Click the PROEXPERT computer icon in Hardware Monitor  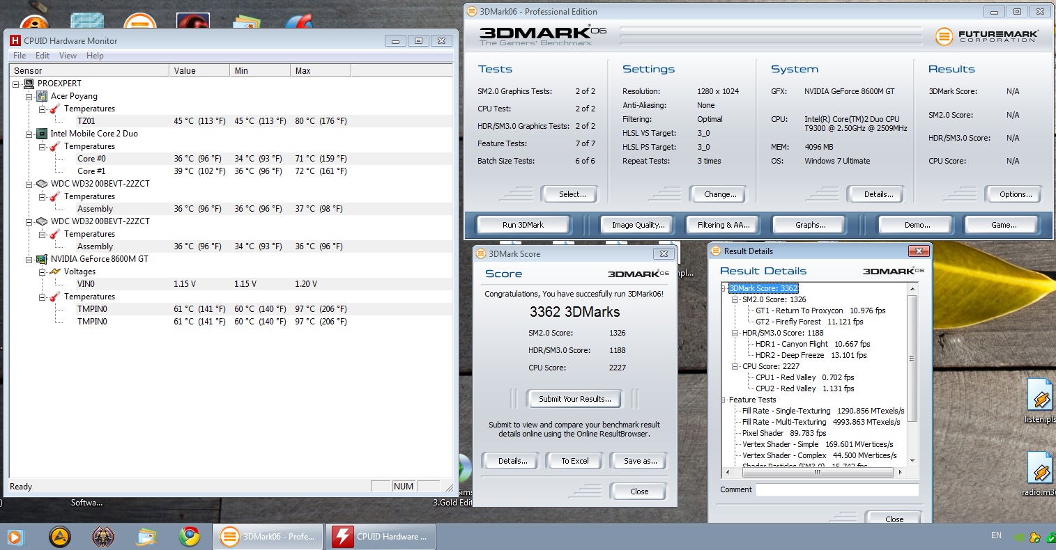(x=29, y=84)
